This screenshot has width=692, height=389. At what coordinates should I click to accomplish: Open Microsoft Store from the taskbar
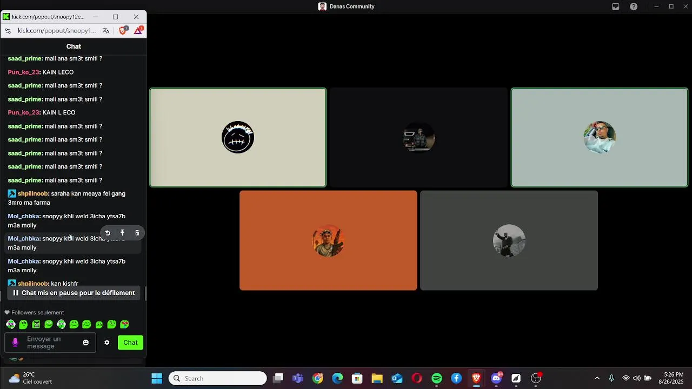[x=357, y=378]
